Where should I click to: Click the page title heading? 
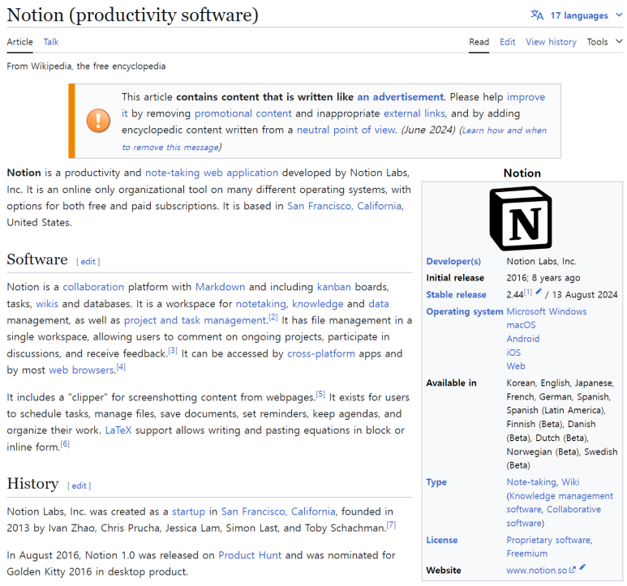[x=133, y=15]
